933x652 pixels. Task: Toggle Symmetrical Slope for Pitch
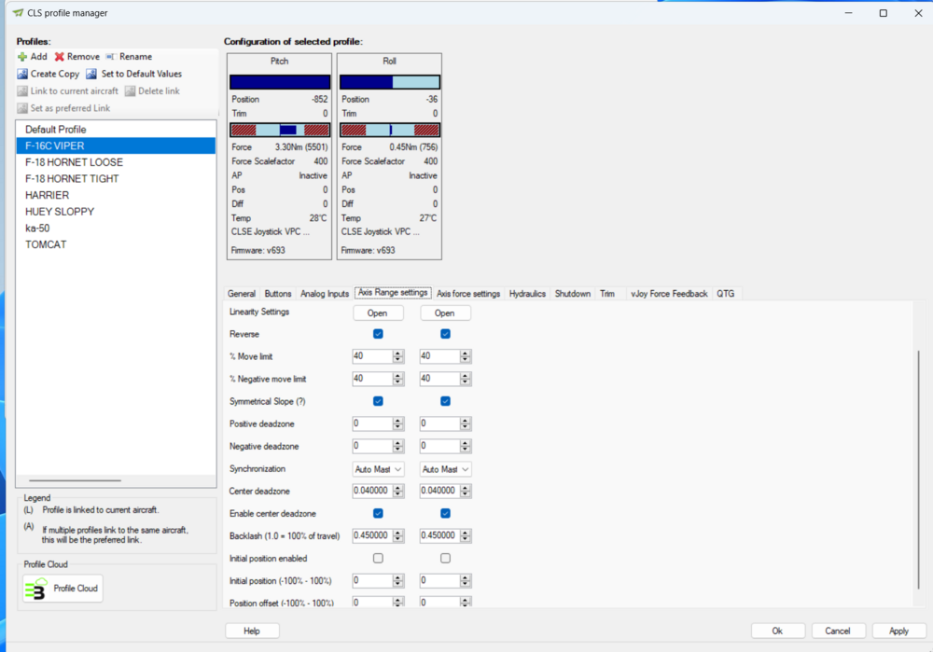coord(378,401)
